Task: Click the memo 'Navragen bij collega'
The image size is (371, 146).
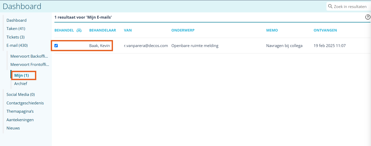Action: point(284,46)
